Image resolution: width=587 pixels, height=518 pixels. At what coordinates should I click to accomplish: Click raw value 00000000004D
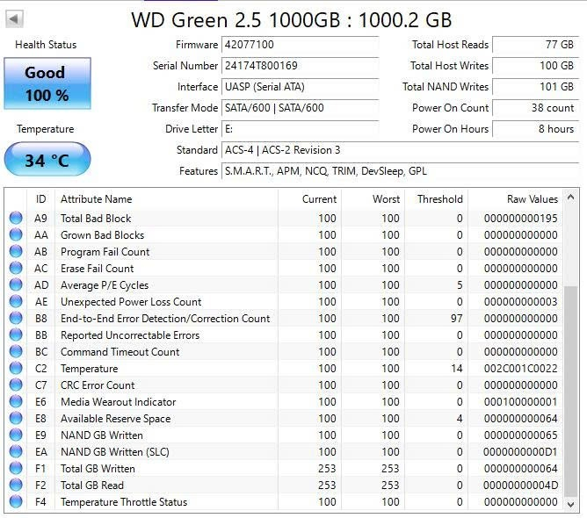pos(521,486)
